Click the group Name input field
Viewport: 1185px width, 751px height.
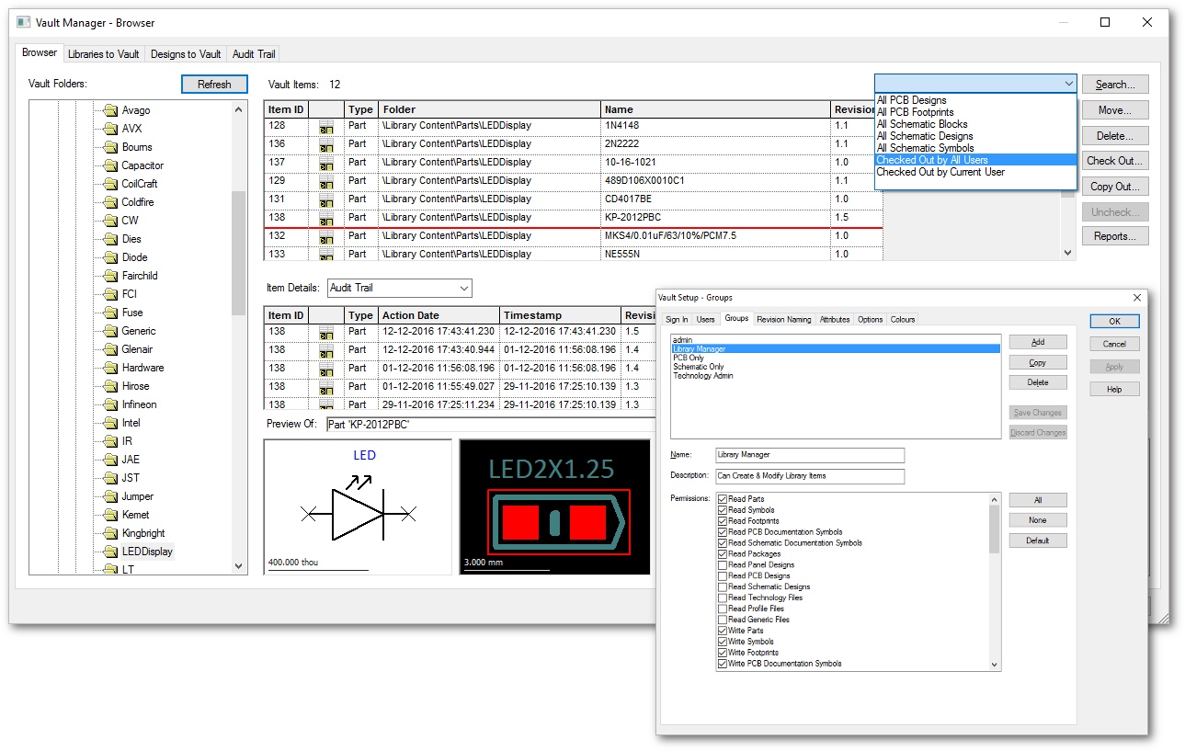tap(810, 456)
